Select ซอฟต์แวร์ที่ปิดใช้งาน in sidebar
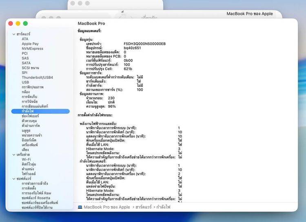Viewport: 306px width, 222px height. [x=37, y=207]
